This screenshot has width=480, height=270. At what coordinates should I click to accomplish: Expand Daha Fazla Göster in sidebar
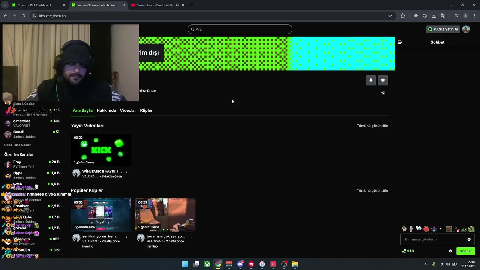point(18,145)
